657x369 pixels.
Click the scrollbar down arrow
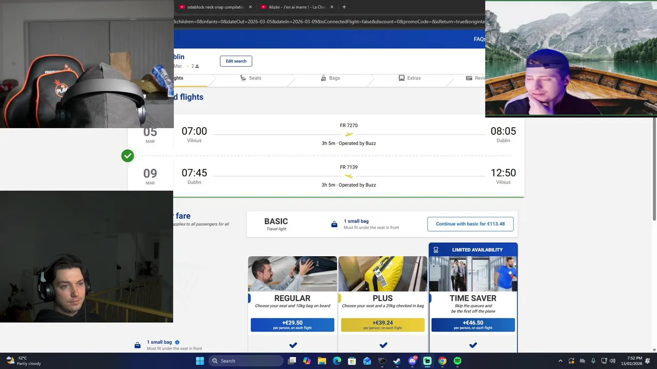654,350
